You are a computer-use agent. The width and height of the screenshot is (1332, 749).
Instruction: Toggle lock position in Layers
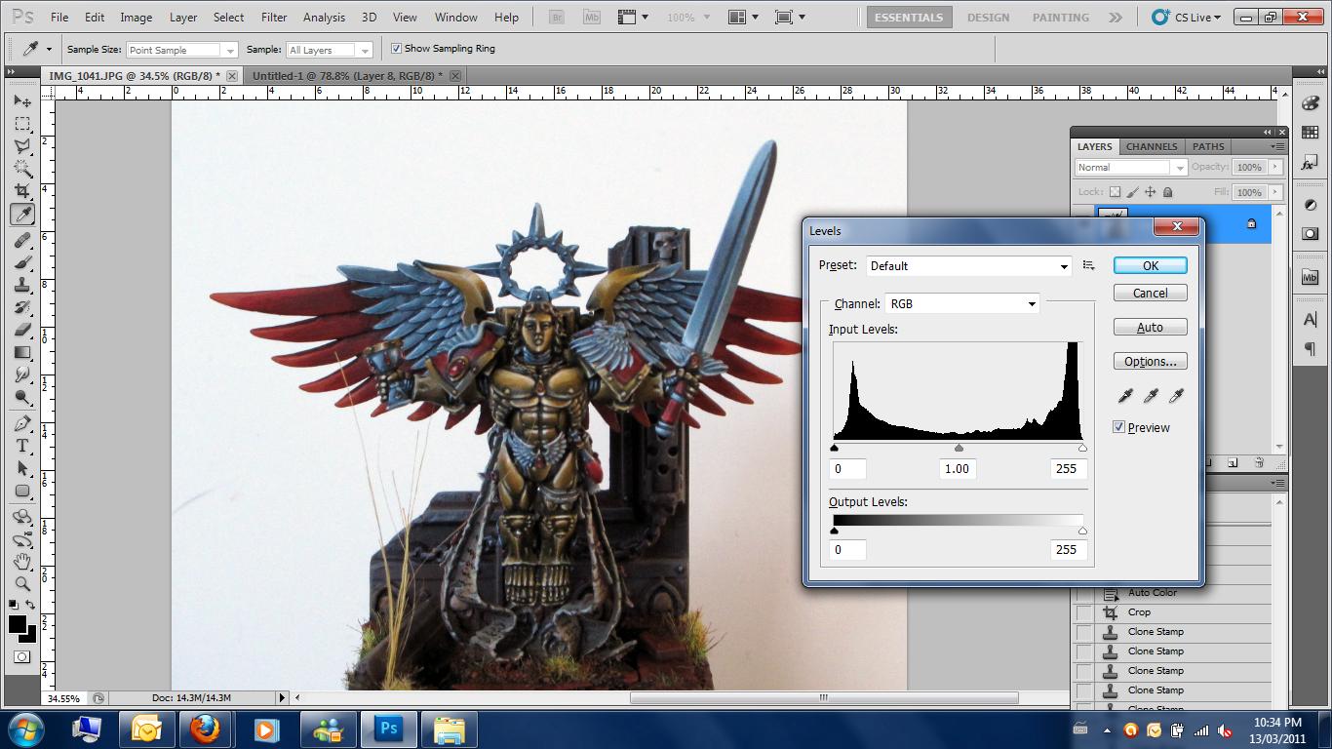pyautogui.click(x=1151, y=192)
